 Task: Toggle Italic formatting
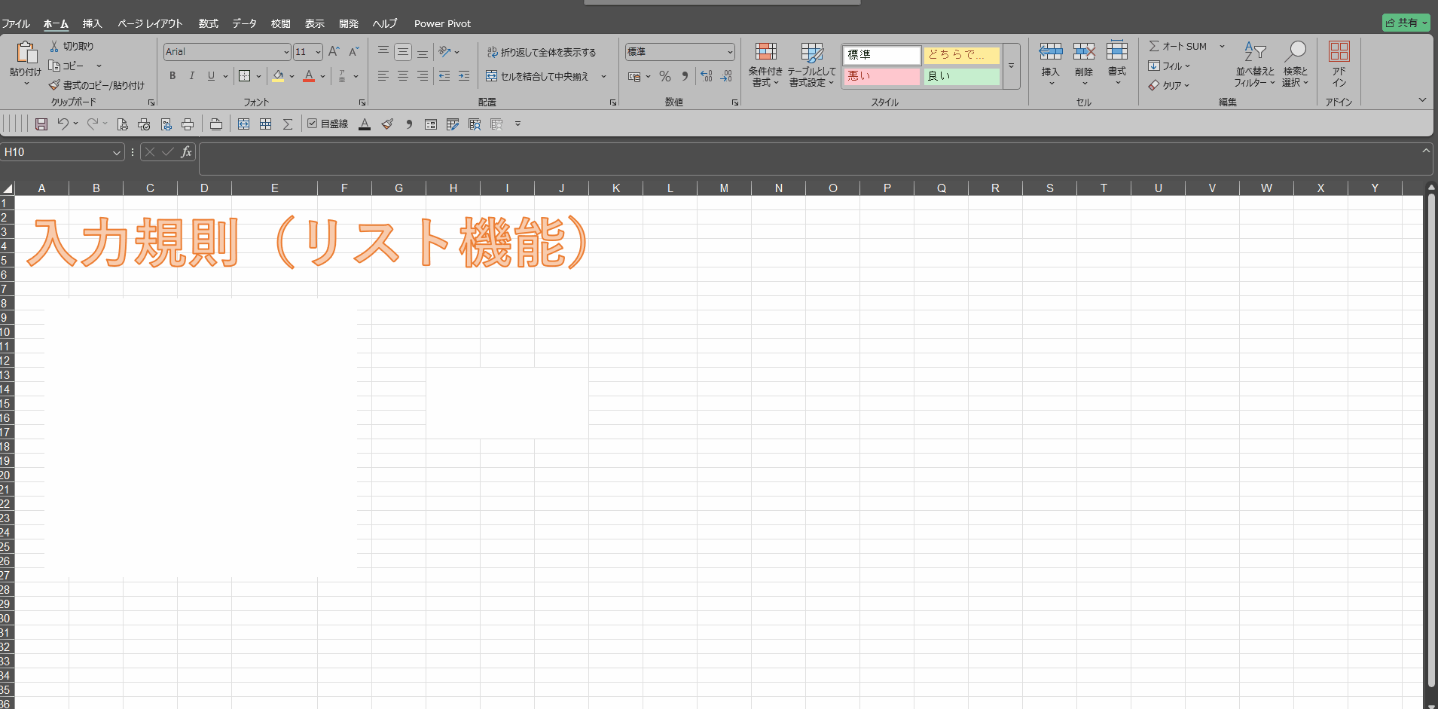click(x=191, y=76)
